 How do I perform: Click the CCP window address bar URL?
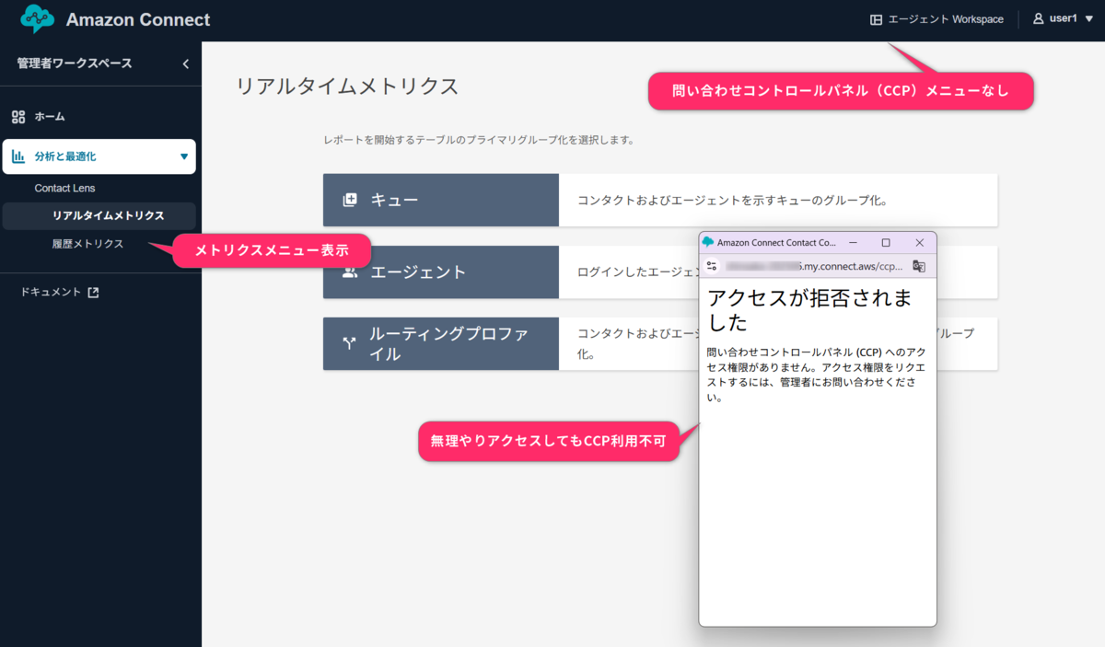pyautogui.click(x=814, y=266)
